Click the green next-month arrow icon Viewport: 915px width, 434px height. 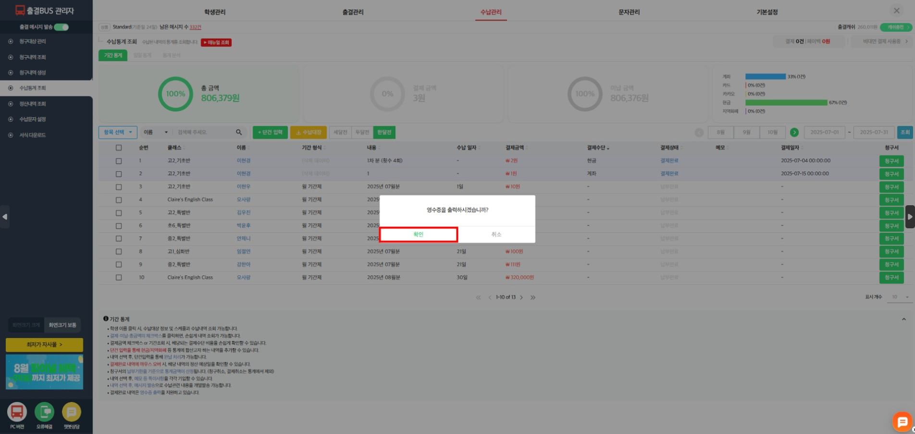point(794,132)
